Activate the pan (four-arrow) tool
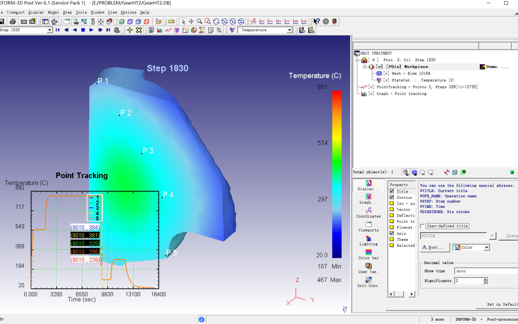Viewport: 518px width, 324px height. 191,22
